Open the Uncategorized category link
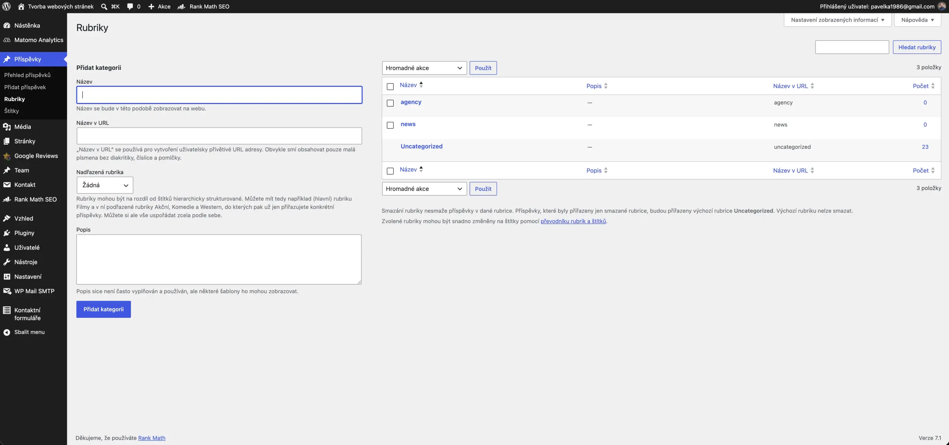This screenshot has width=949, height=445. 421,147
